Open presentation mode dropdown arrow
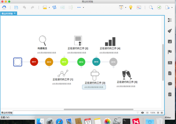Viewport: 176px width, 124px height. [126, 8]
